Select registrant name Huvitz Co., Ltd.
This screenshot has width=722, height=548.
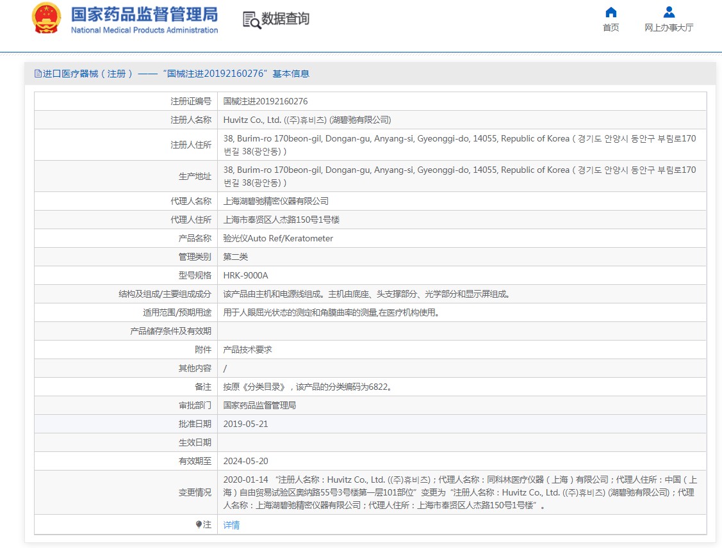pyautogui.click(x=307, y=120)
